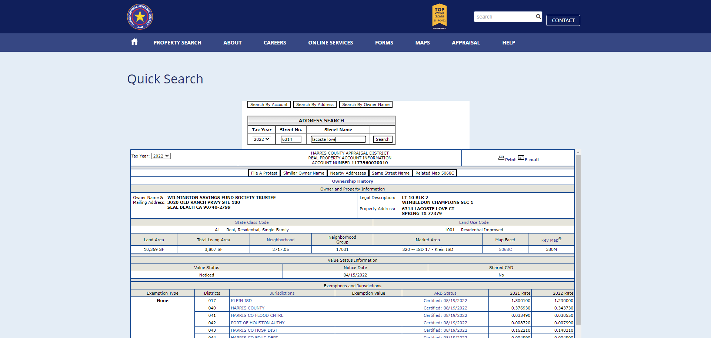Image resolution: width=711 pixels, height=338 pixels.
Task: Select Search By Account tab
Action: (x=269, y=105)
